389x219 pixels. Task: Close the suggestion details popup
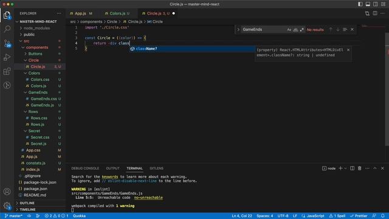(348, 50)
